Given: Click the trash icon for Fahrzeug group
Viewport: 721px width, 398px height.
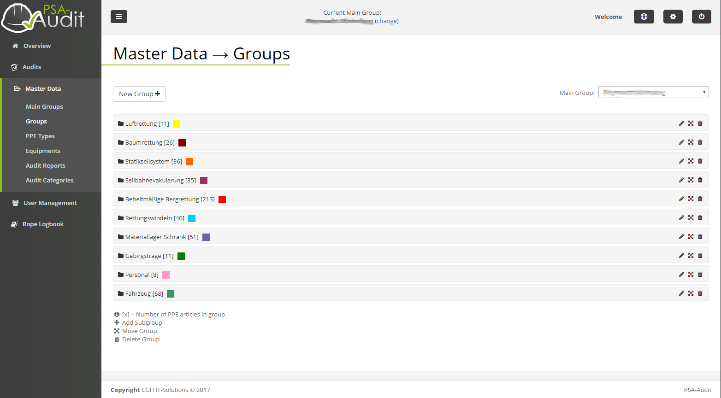Looking at the screenshot, I should click(x=700, y=293).
